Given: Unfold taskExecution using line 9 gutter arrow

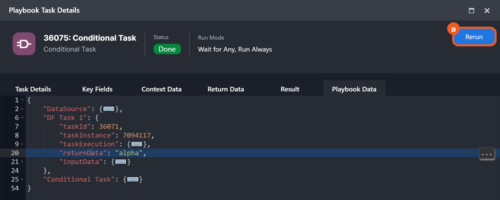Looking at the screenshot, I should point(23,144).
